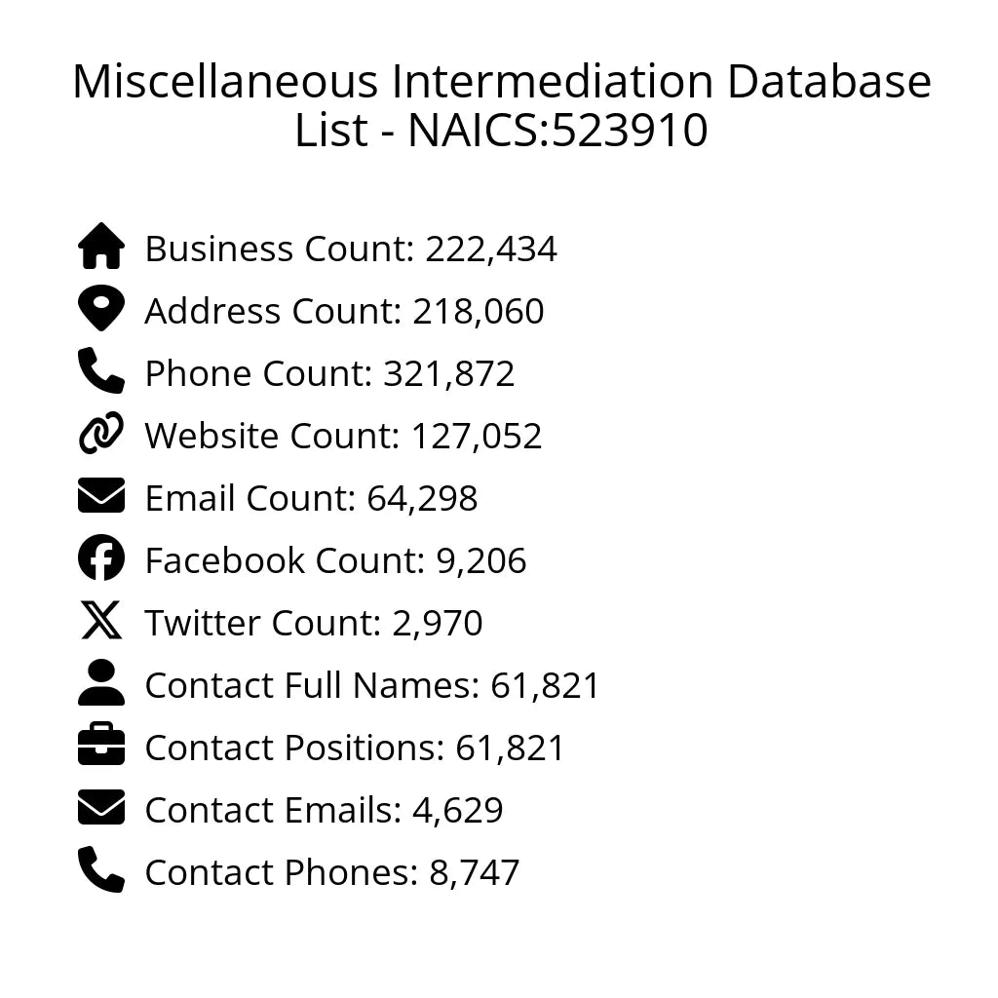
Task: Click the Phone Count: 321,872 line
Action: click(x=329, y=374)
